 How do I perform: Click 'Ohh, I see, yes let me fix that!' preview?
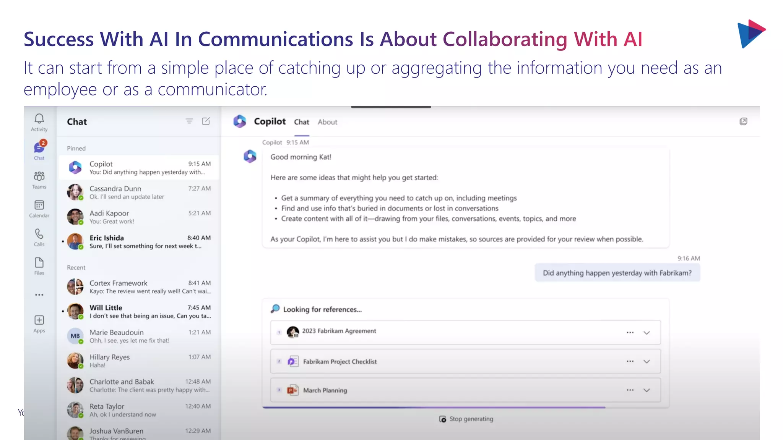click(129, 340)
